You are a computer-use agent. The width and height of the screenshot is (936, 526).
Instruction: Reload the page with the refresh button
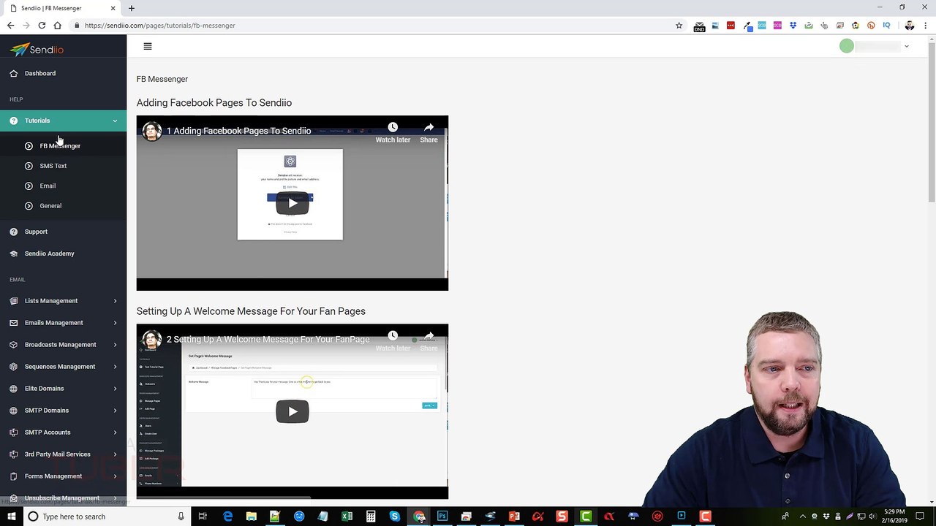point(42,26)
